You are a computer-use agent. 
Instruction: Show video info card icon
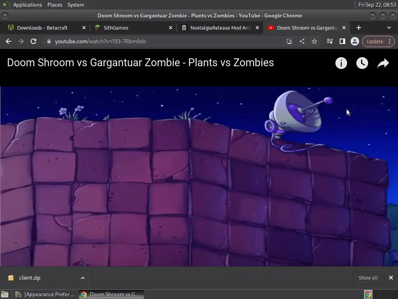pyautogui.click(x=341, y=63)
